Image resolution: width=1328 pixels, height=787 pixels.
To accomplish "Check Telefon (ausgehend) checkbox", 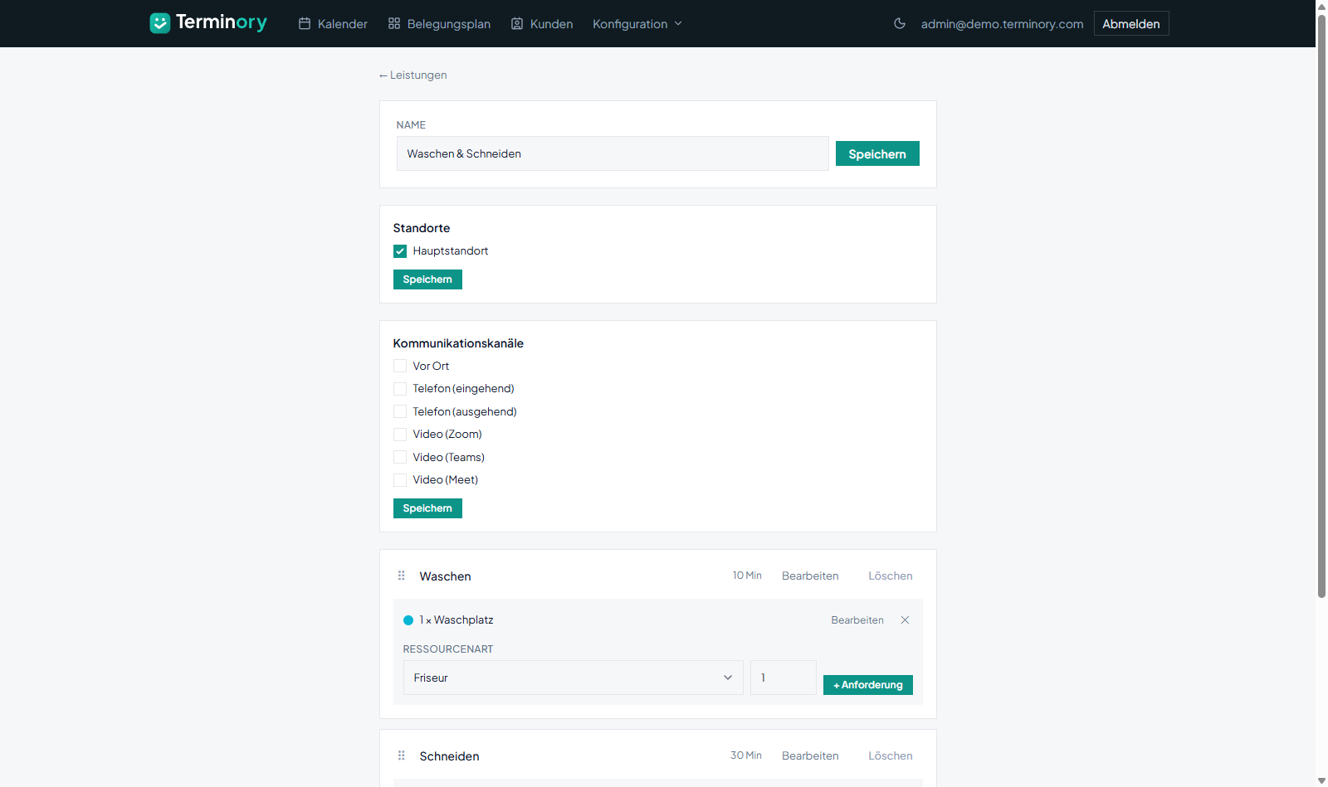I will [x=400, y=411].
